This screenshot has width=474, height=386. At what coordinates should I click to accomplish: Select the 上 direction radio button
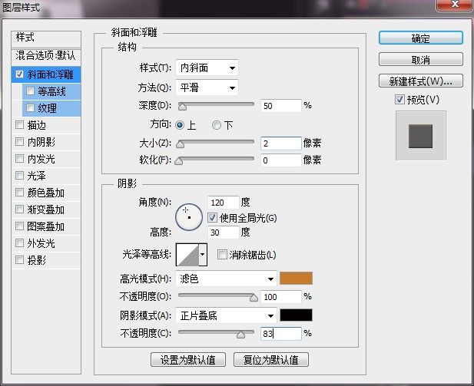[180, 125]
